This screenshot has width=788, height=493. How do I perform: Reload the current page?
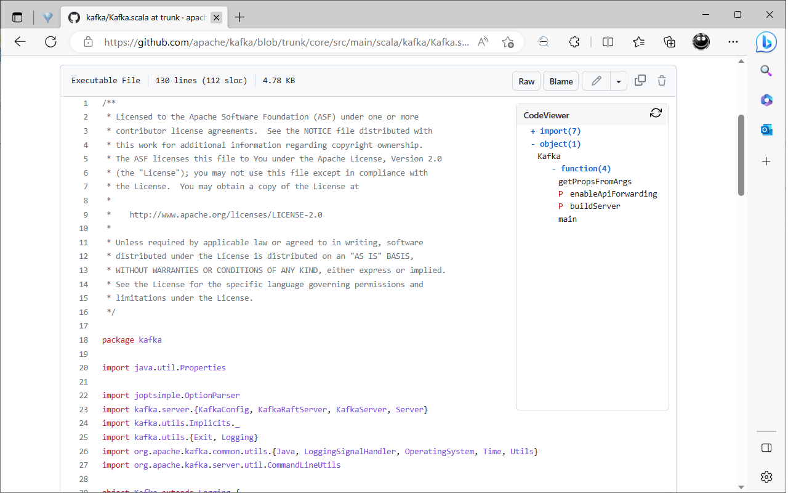click(x=51, y=42)
